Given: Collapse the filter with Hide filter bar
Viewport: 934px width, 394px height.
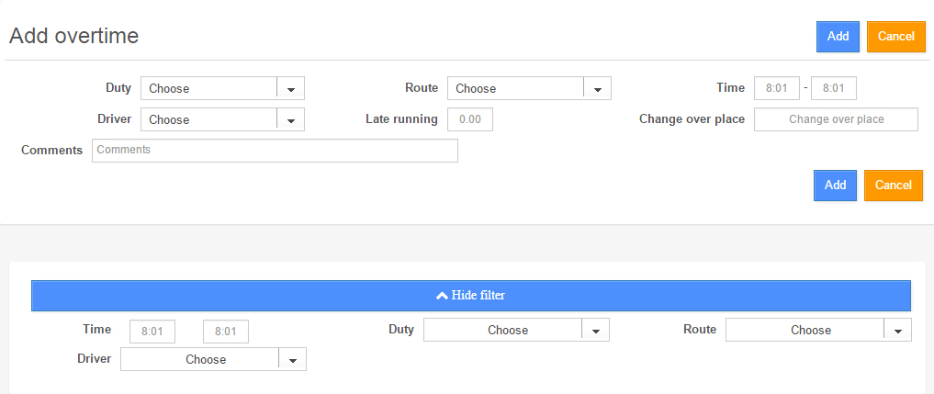Looking at the screenshot, I should [470, 296].
